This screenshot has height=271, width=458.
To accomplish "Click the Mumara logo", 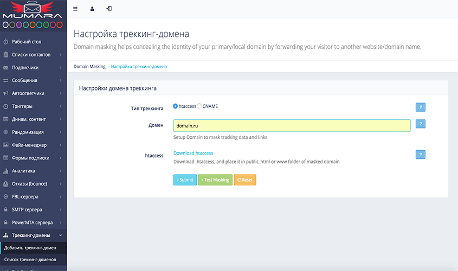I will [x=33, y=11].
